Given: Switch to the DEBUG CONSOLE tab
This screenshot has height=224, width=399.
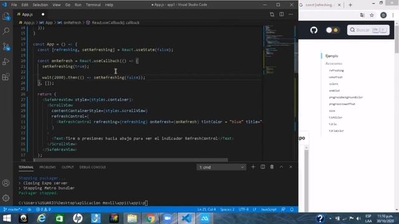Looking at the screenshot, I should 93,167.
